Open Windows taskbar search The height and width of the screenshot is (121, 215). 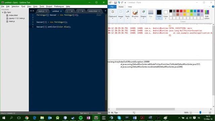11,118
